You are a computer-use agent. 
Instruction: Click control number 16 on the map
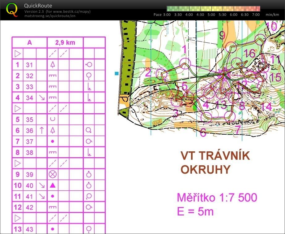coord(249,53)
